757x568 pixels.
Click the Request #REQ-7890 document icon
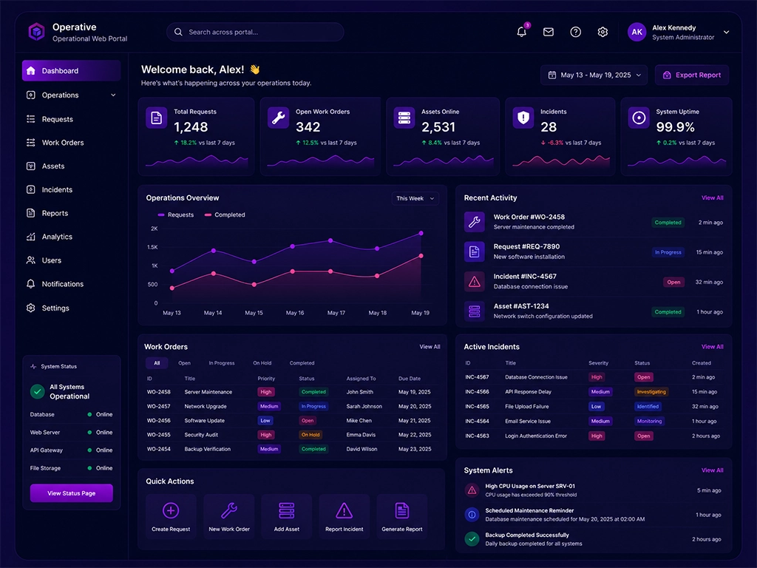[475, 251]
